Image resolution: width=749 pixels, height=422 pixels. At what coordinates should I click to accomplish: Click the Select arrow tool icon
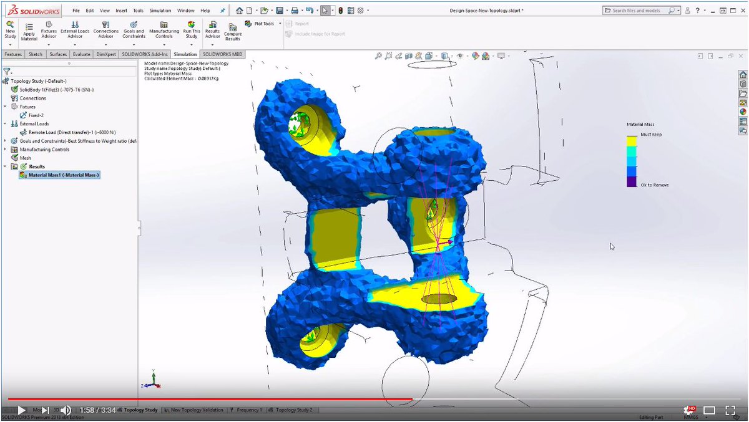325,10
